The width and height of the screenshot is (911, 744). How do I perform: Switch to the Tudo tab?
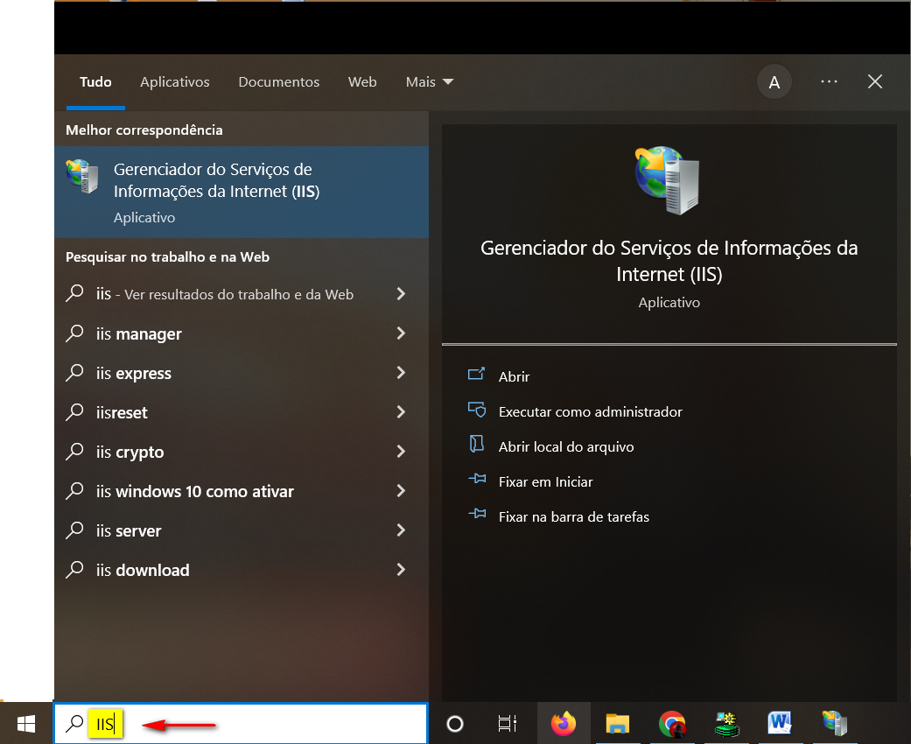[x=96, y=82]
